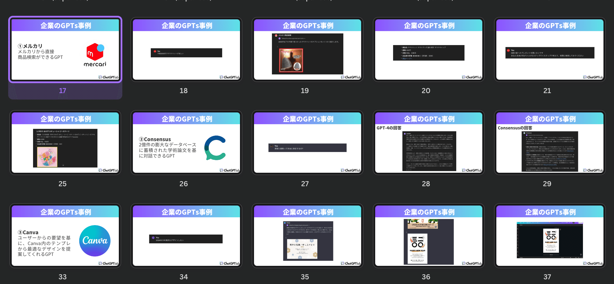Image resolution: width=614 pixels, height=284 pixels.
Task: Open slide 19 showing the sauna hat image
Action: click(308, 49)
